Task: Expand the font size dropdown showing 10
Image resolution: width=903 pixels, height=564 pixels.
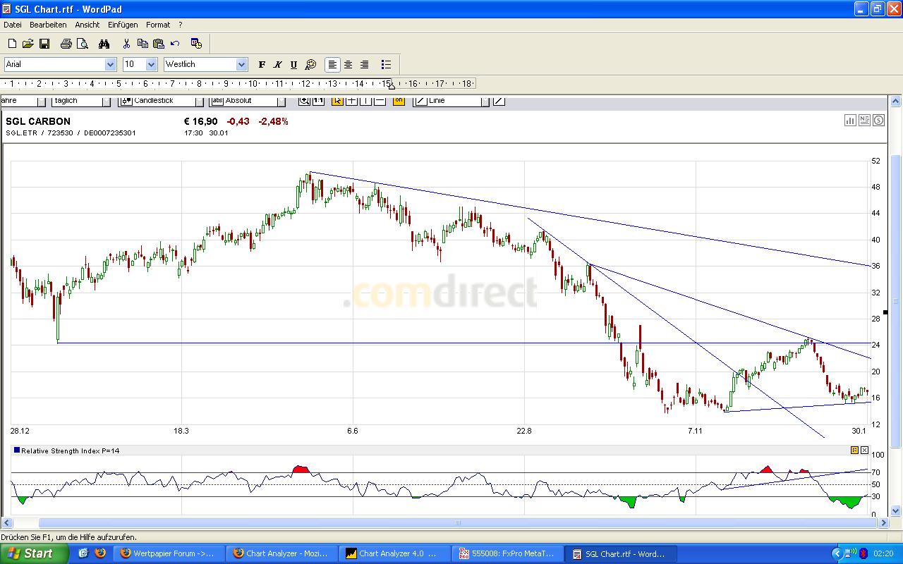Action: point(151,65)
